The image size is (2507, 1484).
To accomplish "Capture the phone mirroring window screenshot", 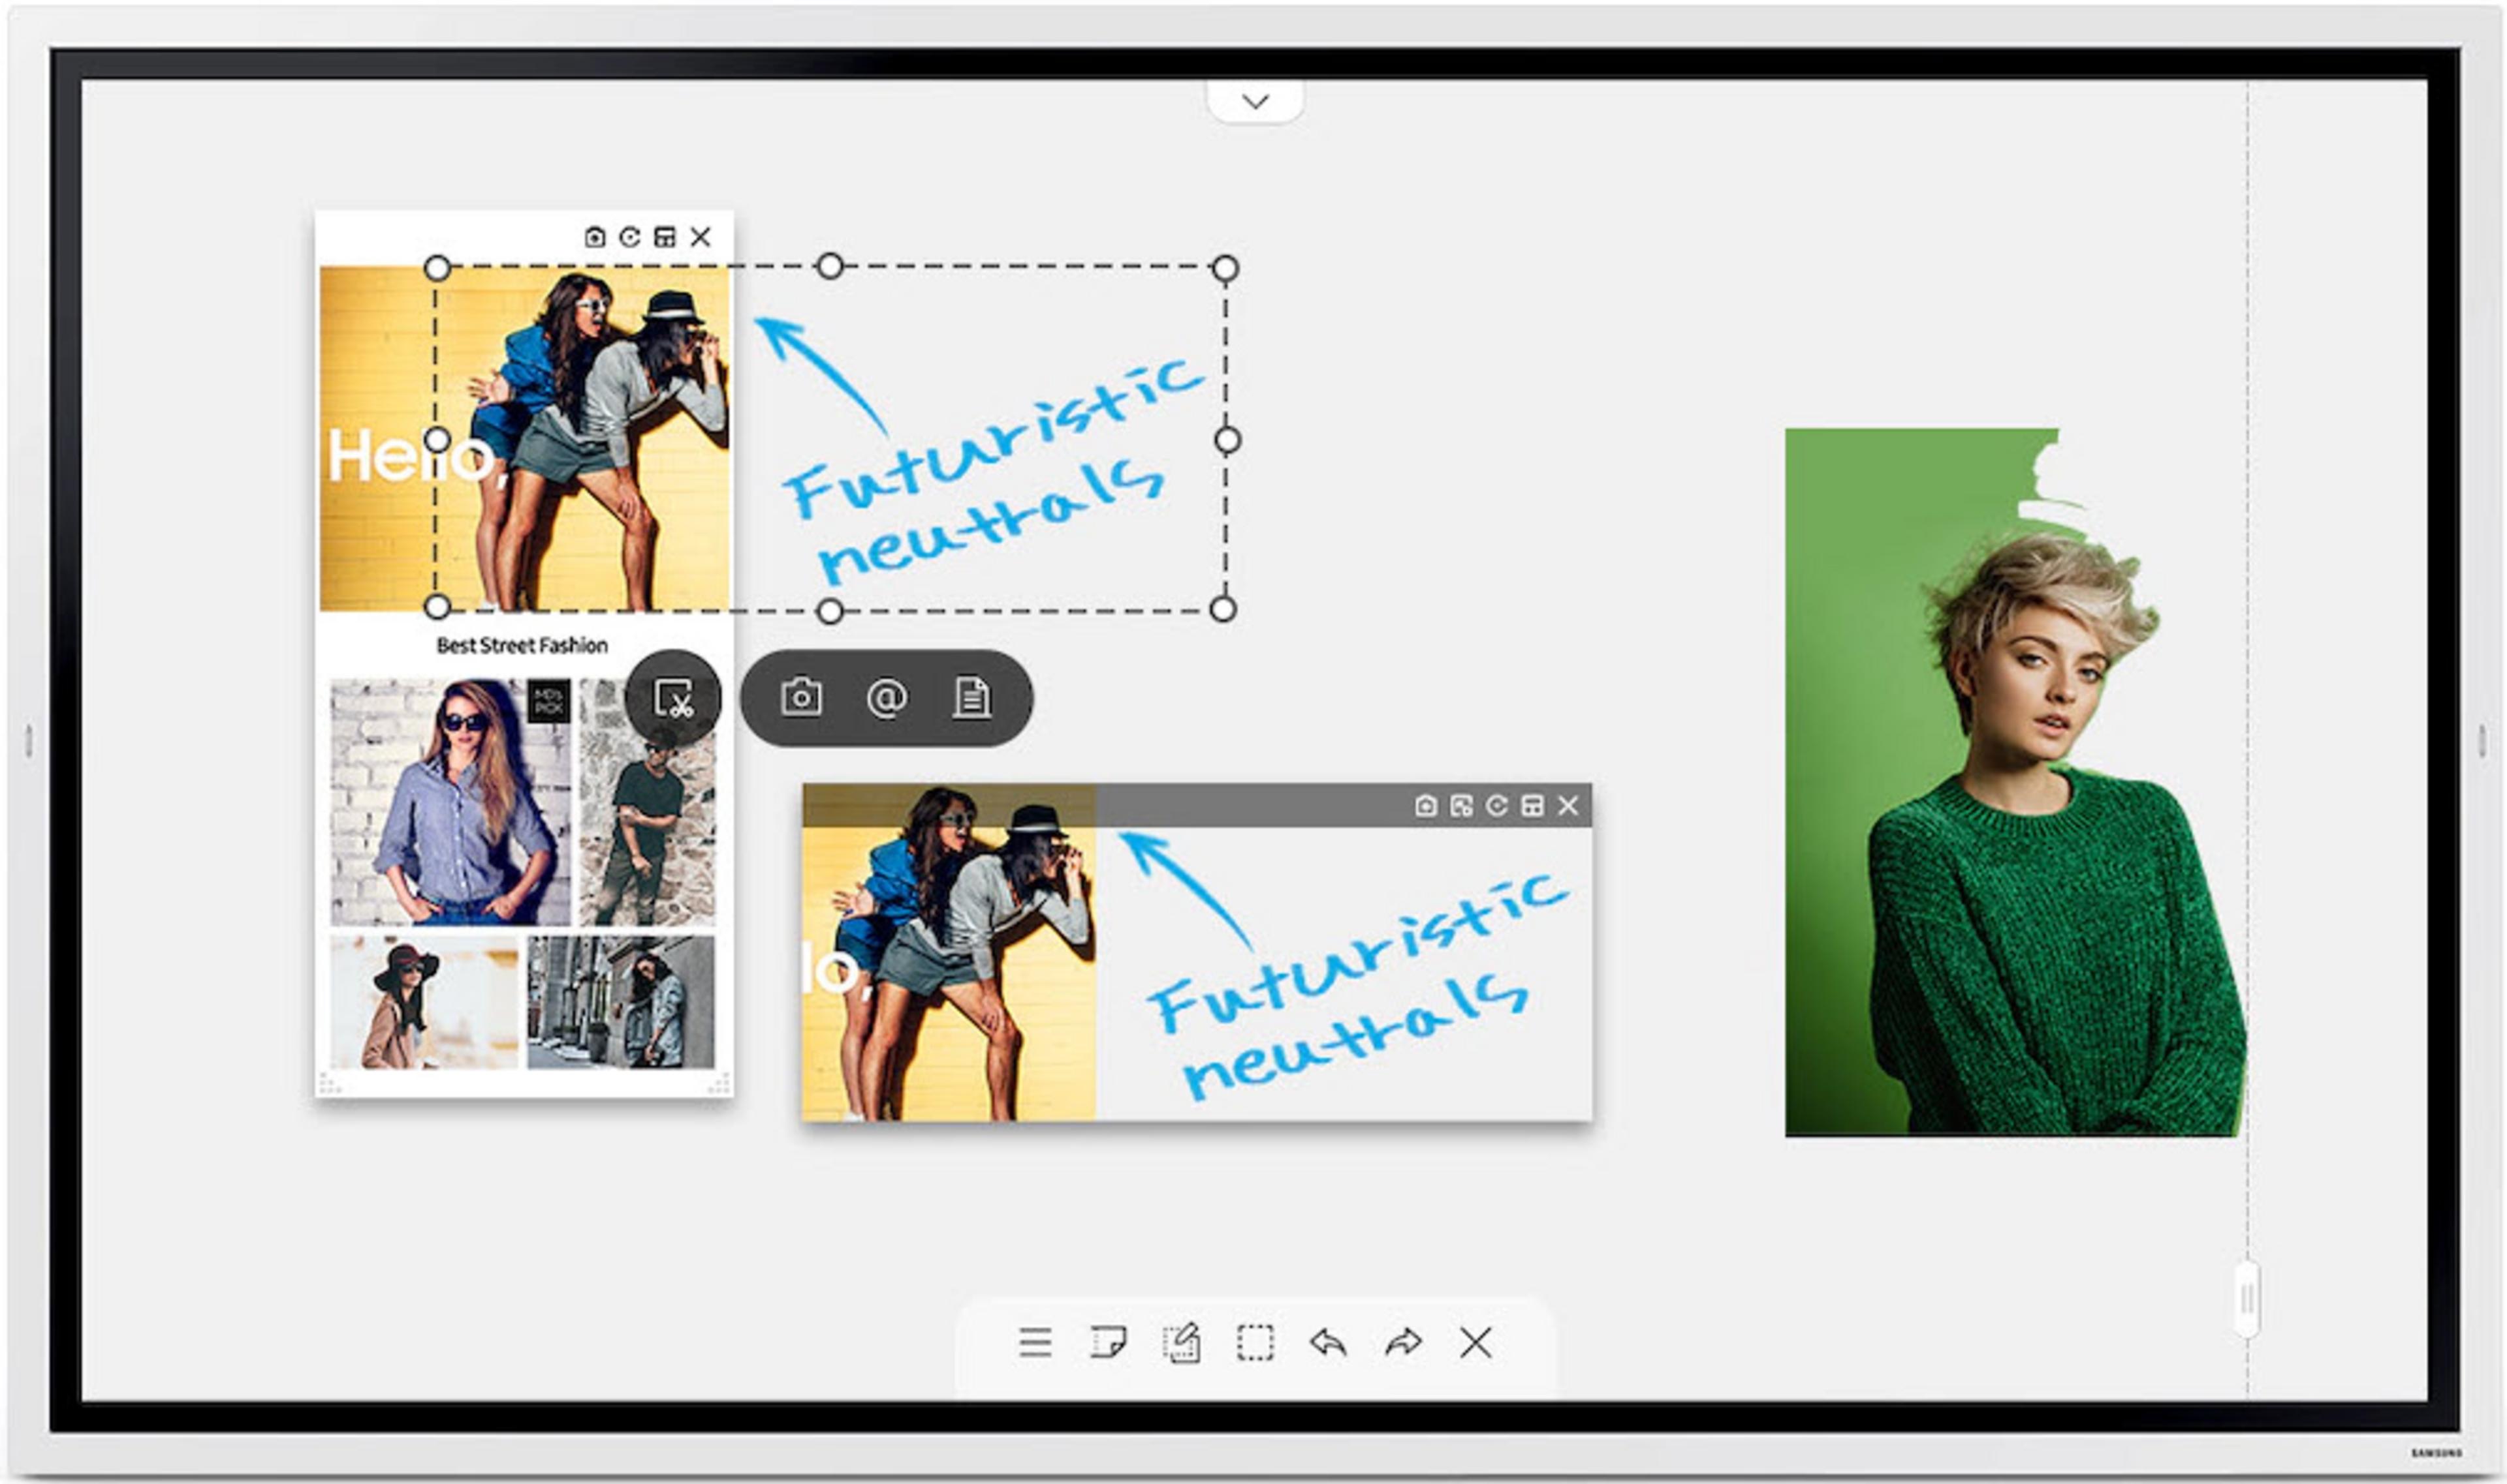I will tap(595, 237).
